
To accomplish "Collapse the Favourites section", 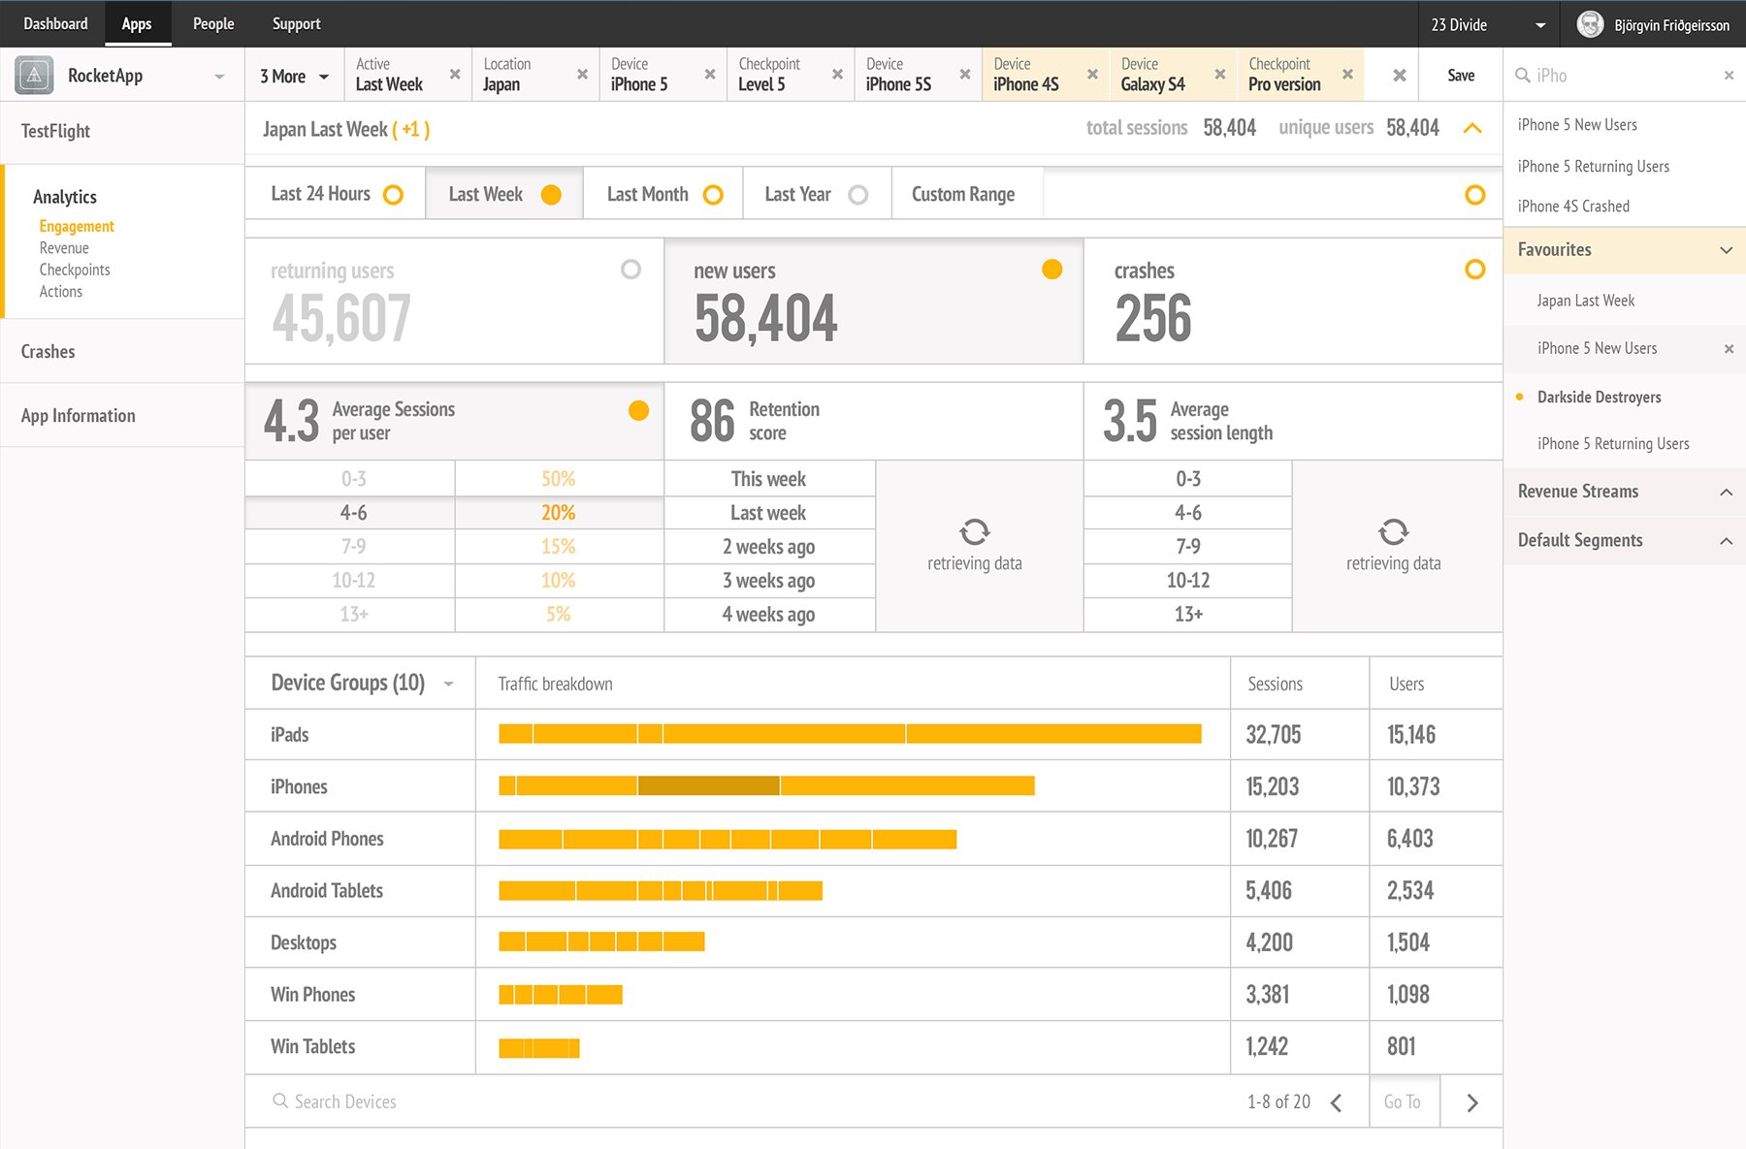I will pyautogui.click(x=1726, y=250).
